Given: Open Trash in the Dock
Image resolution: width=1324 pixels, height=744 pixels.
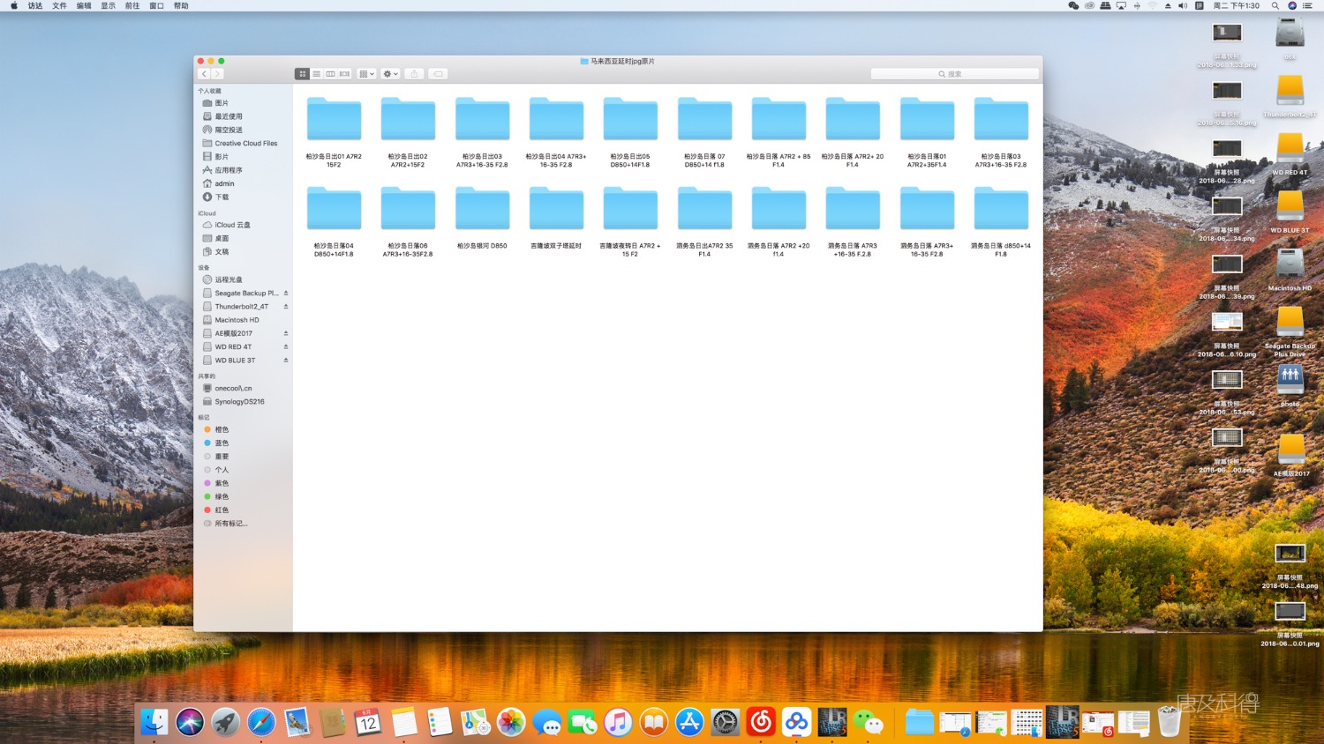Looking at the screenshot, I should (1170, 722).
